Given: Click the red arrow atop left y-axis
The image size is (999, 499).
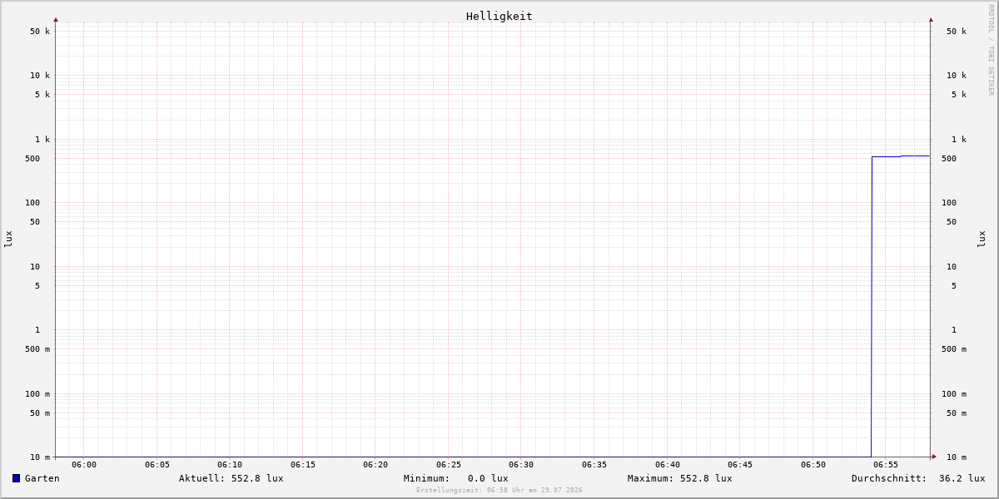Looking at the screenshot, I should tap(56, 19).
